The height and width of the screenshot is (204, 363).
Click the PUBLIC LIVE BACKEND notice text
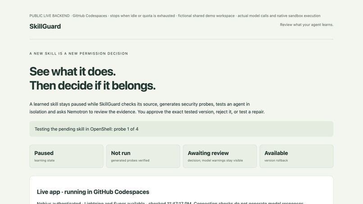click(x=175, y=16)
